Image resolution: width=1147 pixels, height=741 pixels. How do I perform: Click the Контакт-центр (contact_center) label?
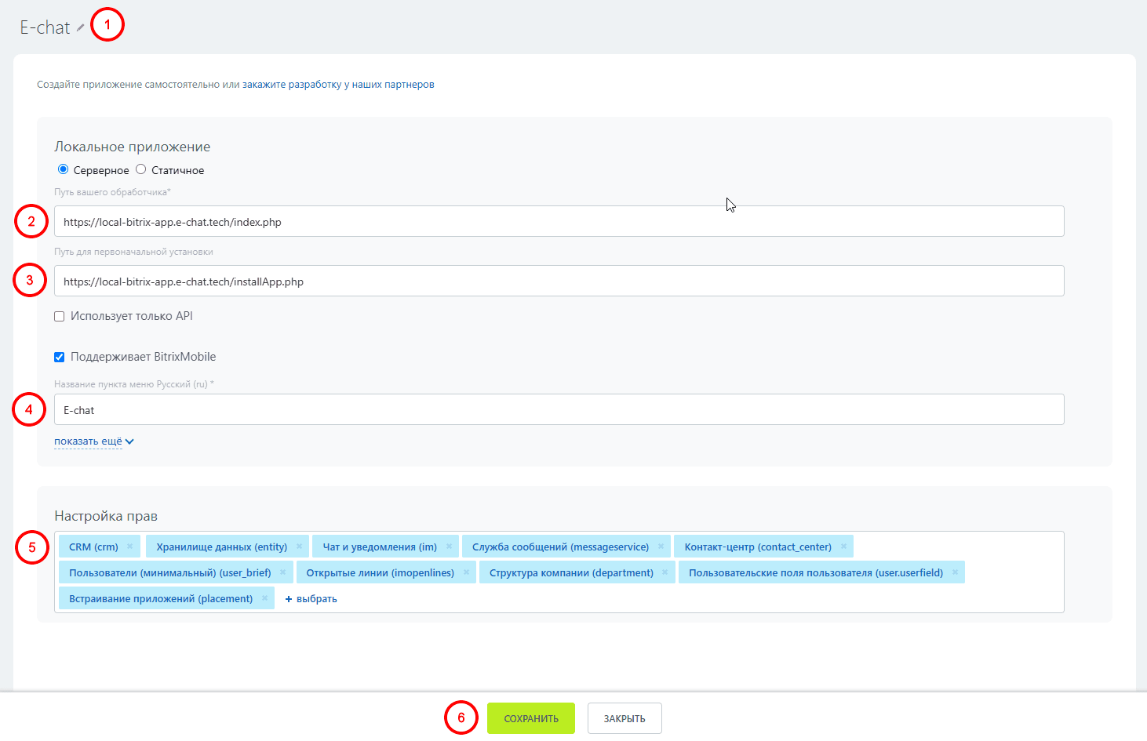click(758, 547)
